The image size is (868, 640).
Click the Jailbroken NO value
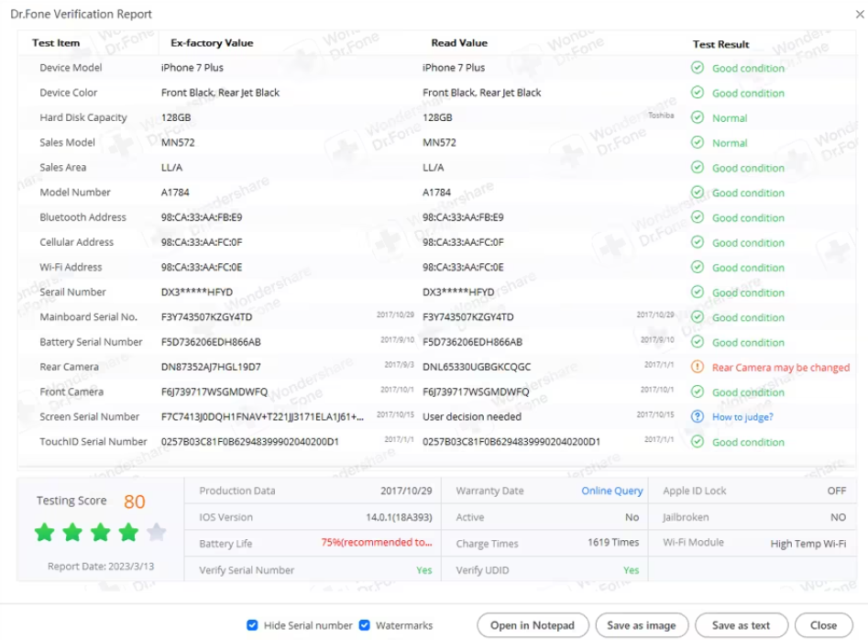[x=838, y=517]
